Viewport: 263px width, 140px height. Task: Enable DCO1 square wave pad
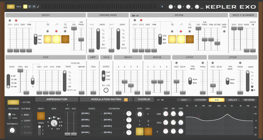click(48, 39)
